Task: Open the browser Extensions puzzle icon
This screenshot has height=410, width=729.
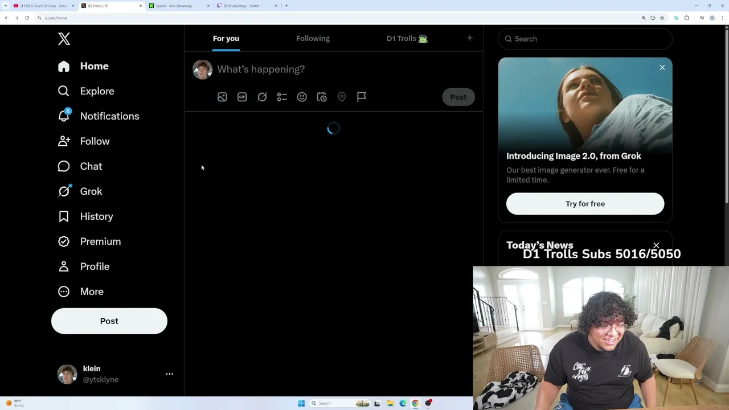Action: 687,18
